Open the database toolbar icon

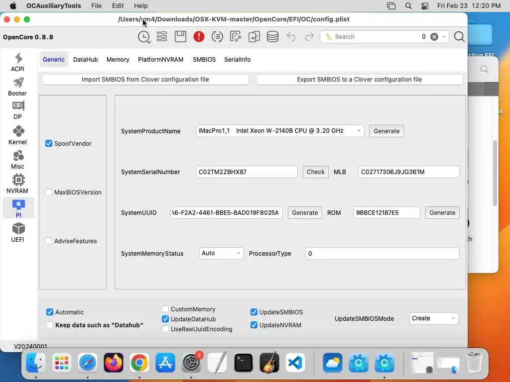pos(272,37)
